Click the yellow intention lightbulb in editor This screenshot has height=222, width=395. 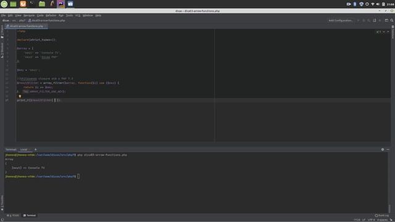click(20, 96)
